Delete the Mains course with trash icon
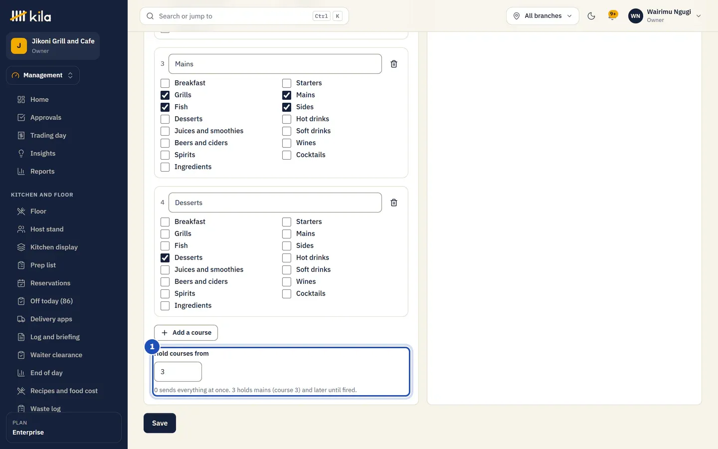This screenshot has width=718, height=449. tap(394, 64)
